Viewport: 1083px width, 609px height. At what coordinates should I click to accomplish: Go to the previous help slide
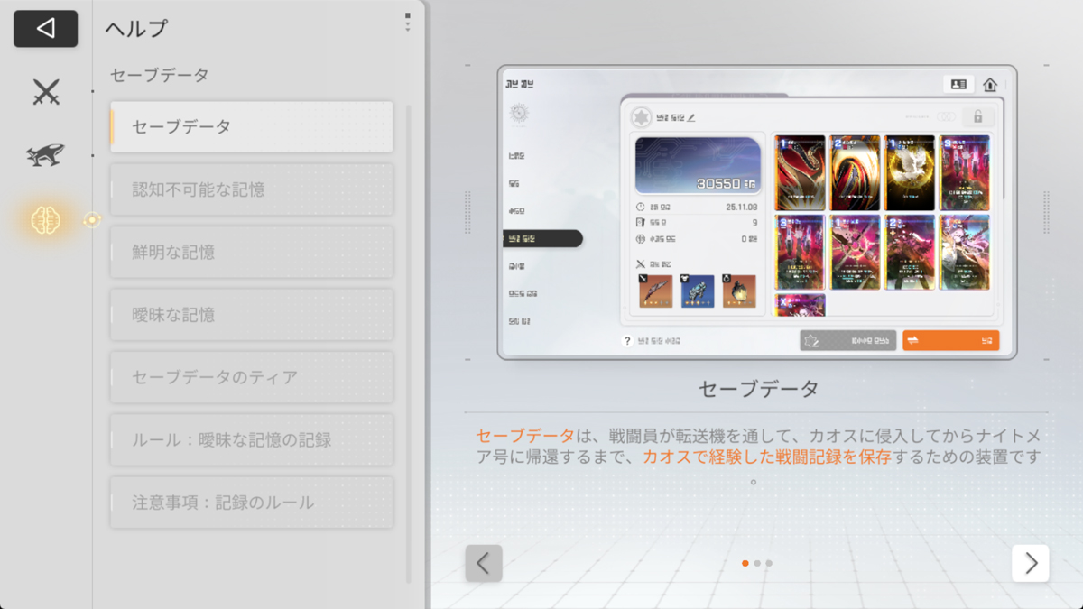pyautogui.click(x=484, y=564)
